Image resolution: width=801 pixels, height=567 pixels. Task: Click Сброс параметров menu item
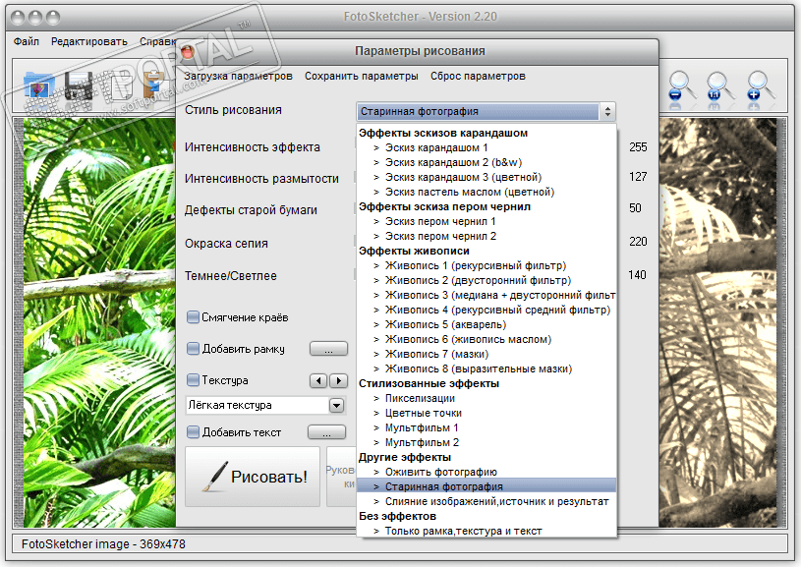point(478,76)
